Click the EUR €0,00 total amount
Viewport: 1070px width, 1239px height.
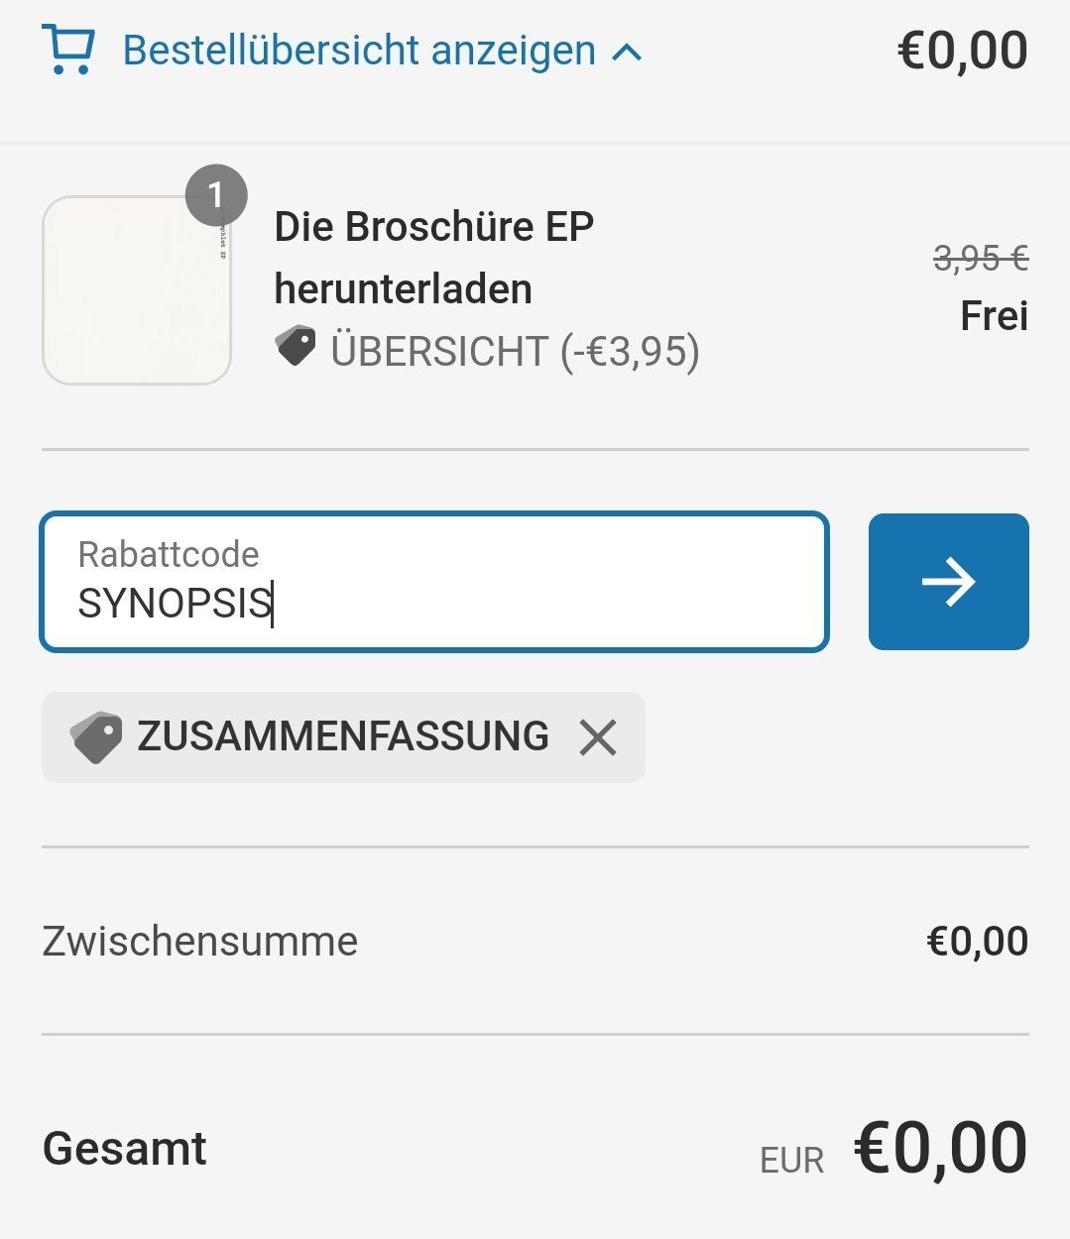pos(894,1149)
